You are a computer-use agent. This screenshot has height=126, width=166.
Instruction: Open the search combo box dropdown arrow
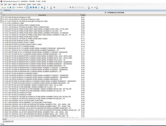point(68,7)
